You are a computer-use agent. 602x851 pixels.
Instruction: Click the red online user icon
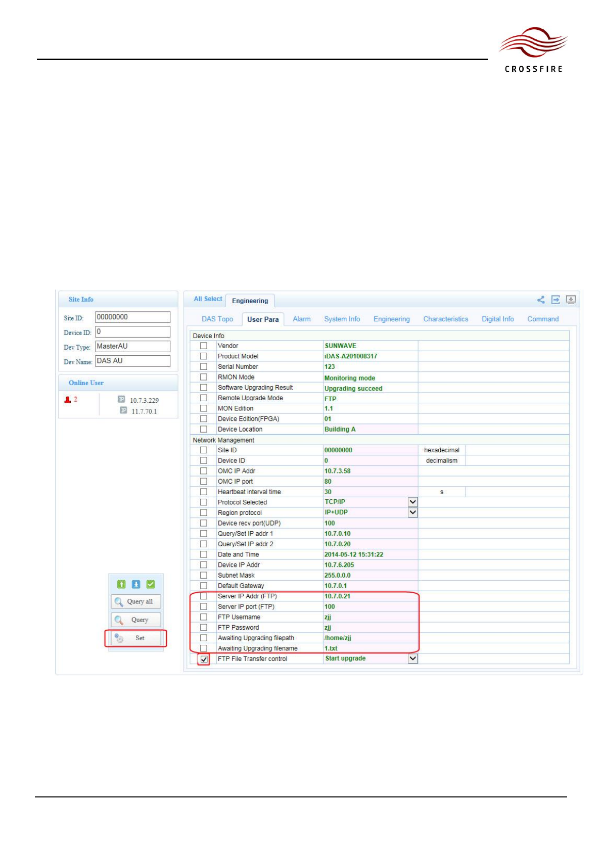point(68,399)
